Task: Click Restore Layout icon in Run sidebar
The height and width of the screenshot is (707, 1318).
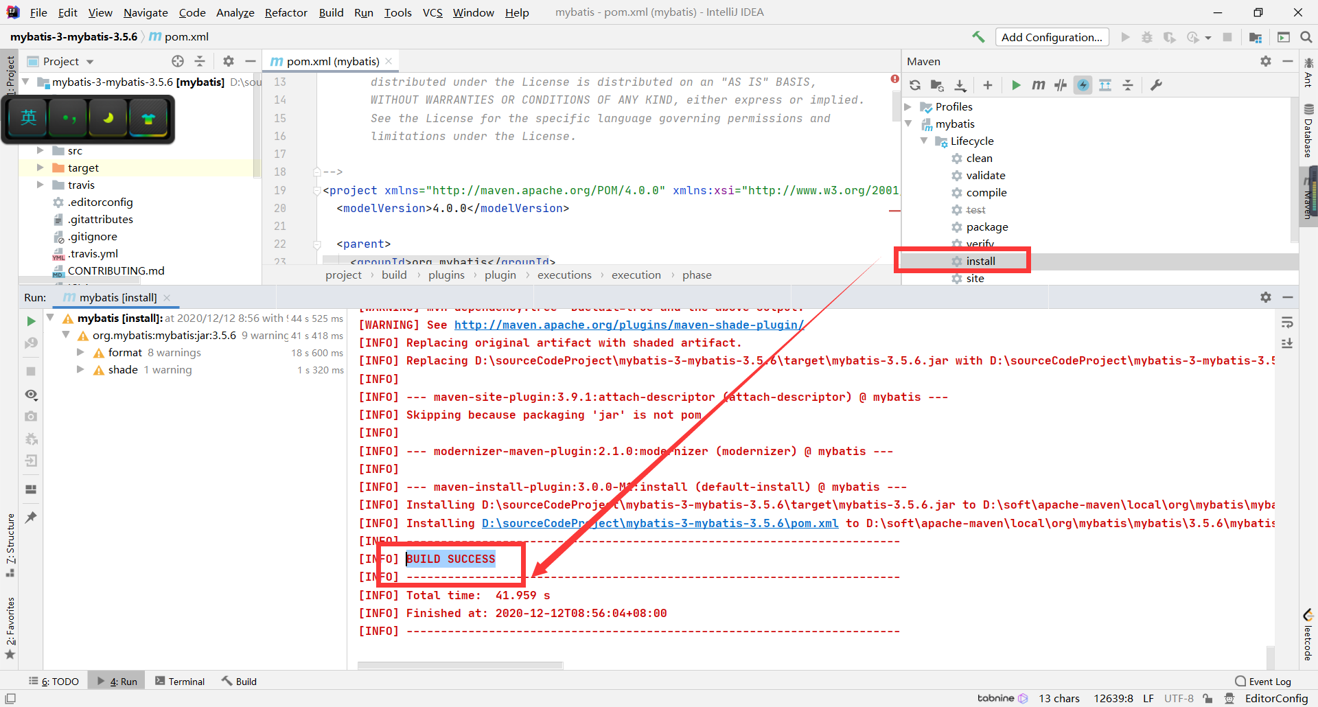Action: [31, 489]
